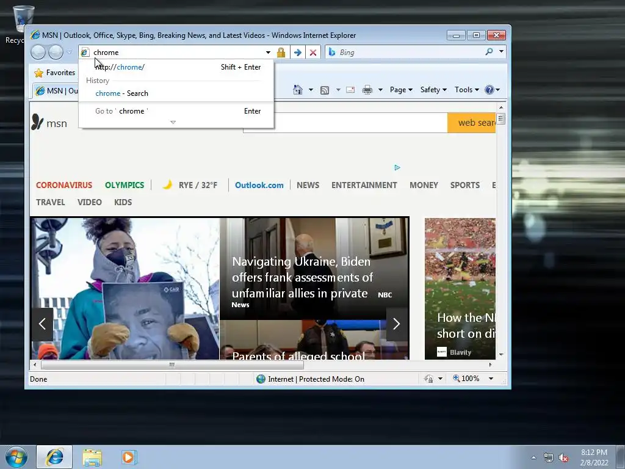
Task: Open Windows Media Player taskbar icon
Action: tap(129, 457)
